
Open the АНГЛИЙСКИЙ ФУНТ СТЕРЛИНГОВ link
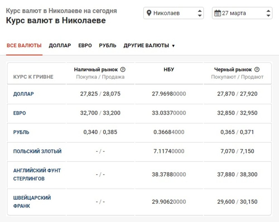(x=37, y=175)
